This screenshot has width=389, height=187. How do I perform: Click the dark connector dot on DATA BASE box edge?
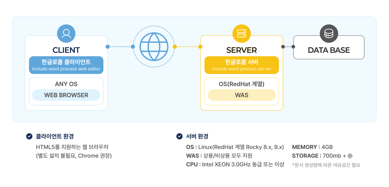point(293,47)
